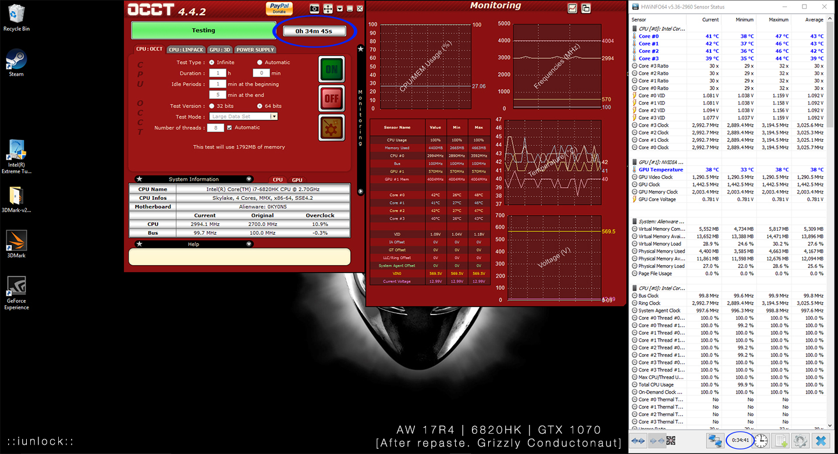Click the Duration minutes input field
The height and width of the screenshot is (454, 838).
click(x=261, y=73)
